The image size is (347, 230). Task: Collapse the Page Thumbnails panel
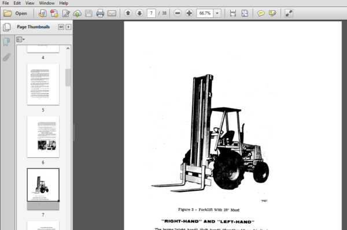click(61, 27)
